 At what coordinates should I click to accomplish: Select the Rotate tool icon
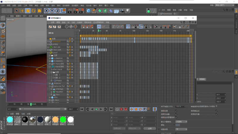pos(34,11)
